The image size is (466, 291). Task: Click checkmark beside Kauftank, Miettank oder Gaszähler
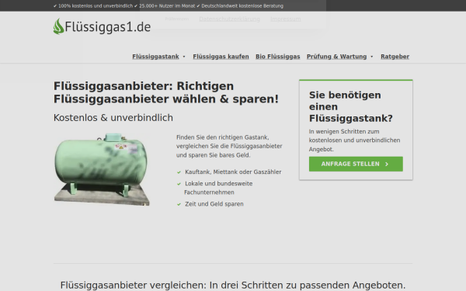tap(179, 172)
